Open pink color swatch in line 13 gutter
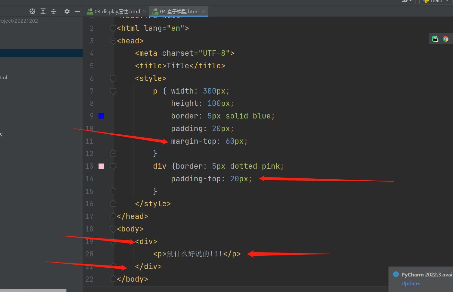453x292 pixels. coord(101,166)
